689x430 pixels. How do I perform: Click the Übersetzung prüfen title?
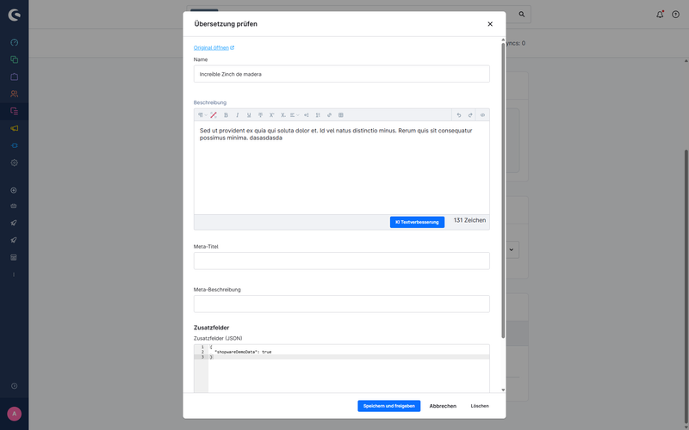pos(226,24)
